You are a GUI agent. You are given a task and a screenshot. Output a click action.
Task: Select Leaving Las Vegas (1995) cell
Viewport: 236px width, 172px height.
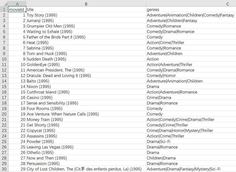[86, 147]
